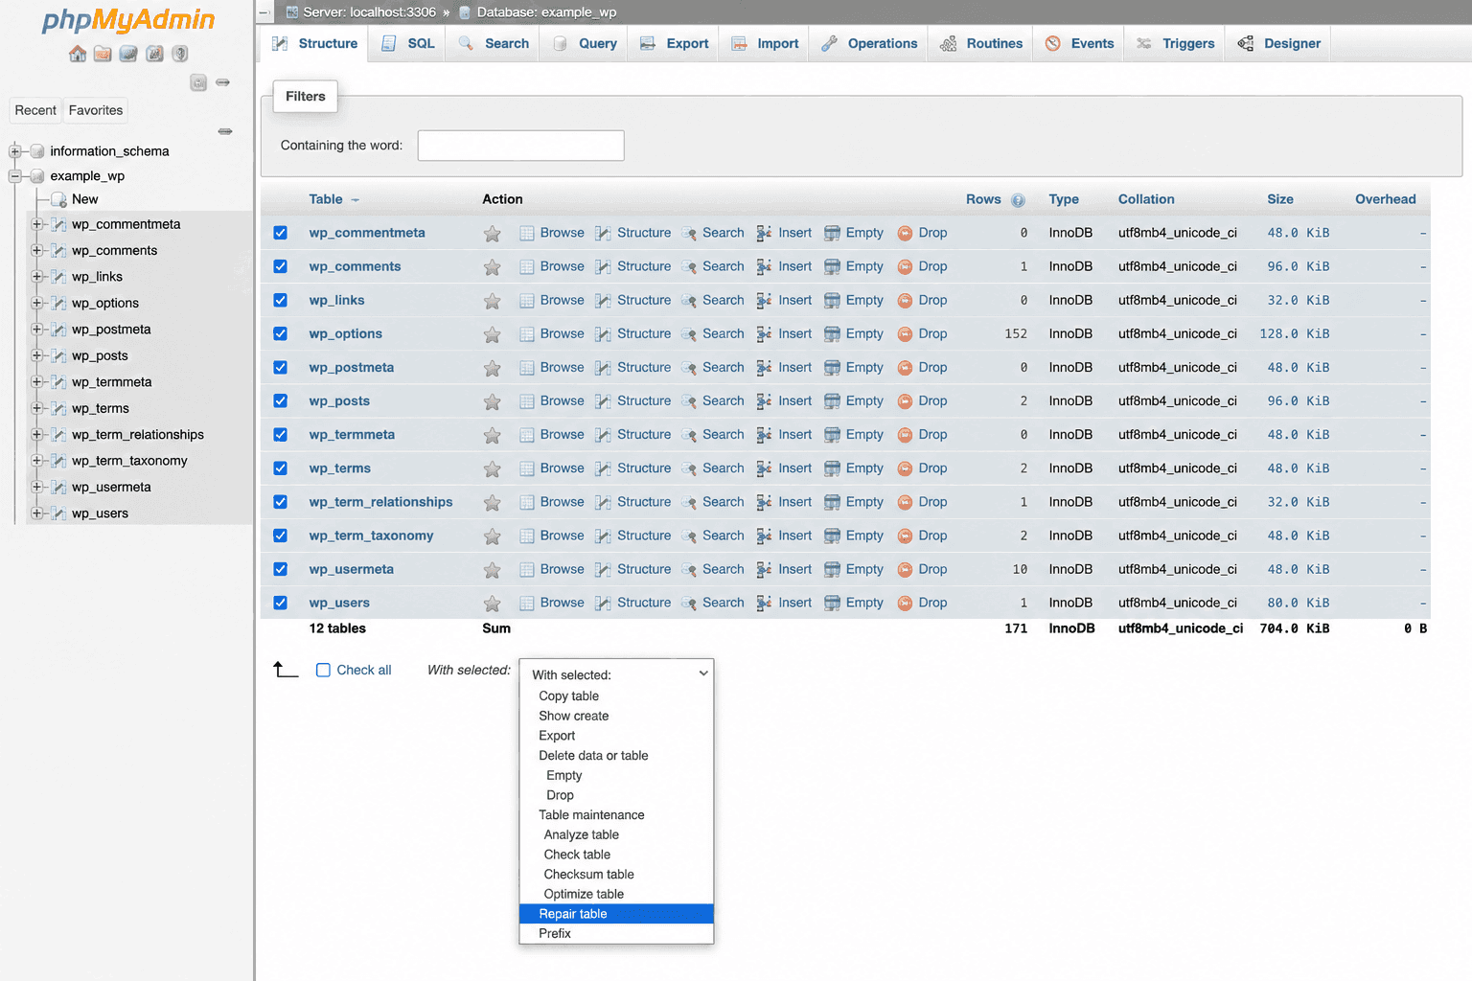The width and height of the screenshot is (1472, 981).
Task: Click Drop link for wp_usermeta
Action: click(932, 569)
